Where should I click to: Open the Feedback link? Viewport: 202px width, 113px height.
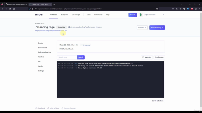pyautogui.click(x=40, y=108)
